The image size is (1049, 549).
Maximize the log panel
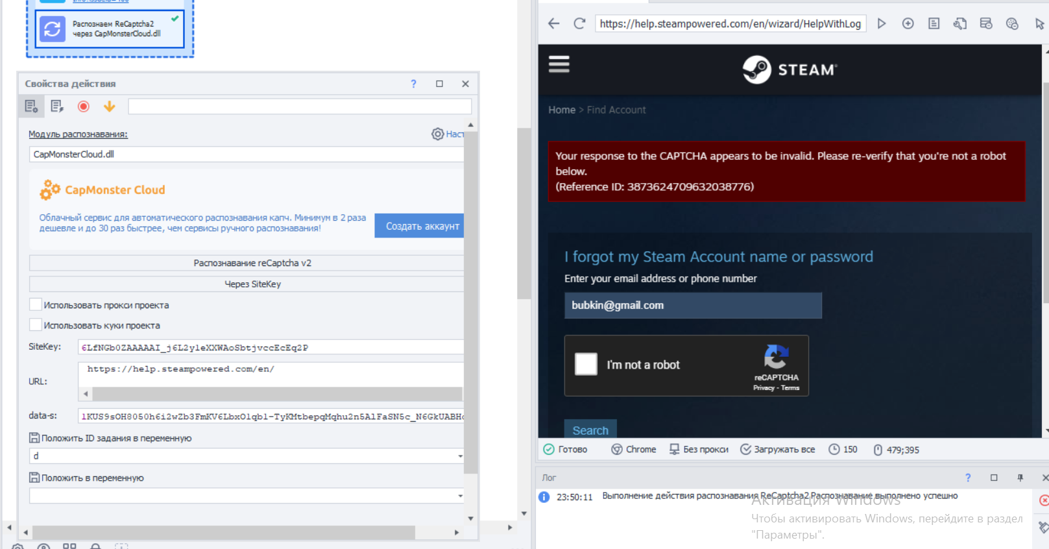coord(994,478)
